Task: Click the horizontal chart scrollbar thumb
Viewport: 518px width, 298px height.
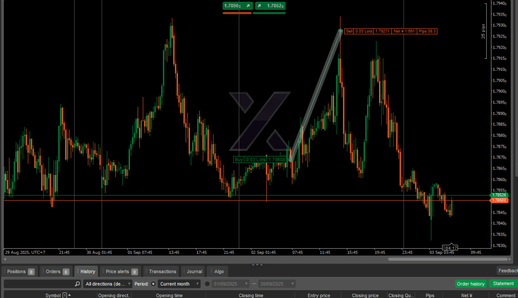Action: click(449, 260)
